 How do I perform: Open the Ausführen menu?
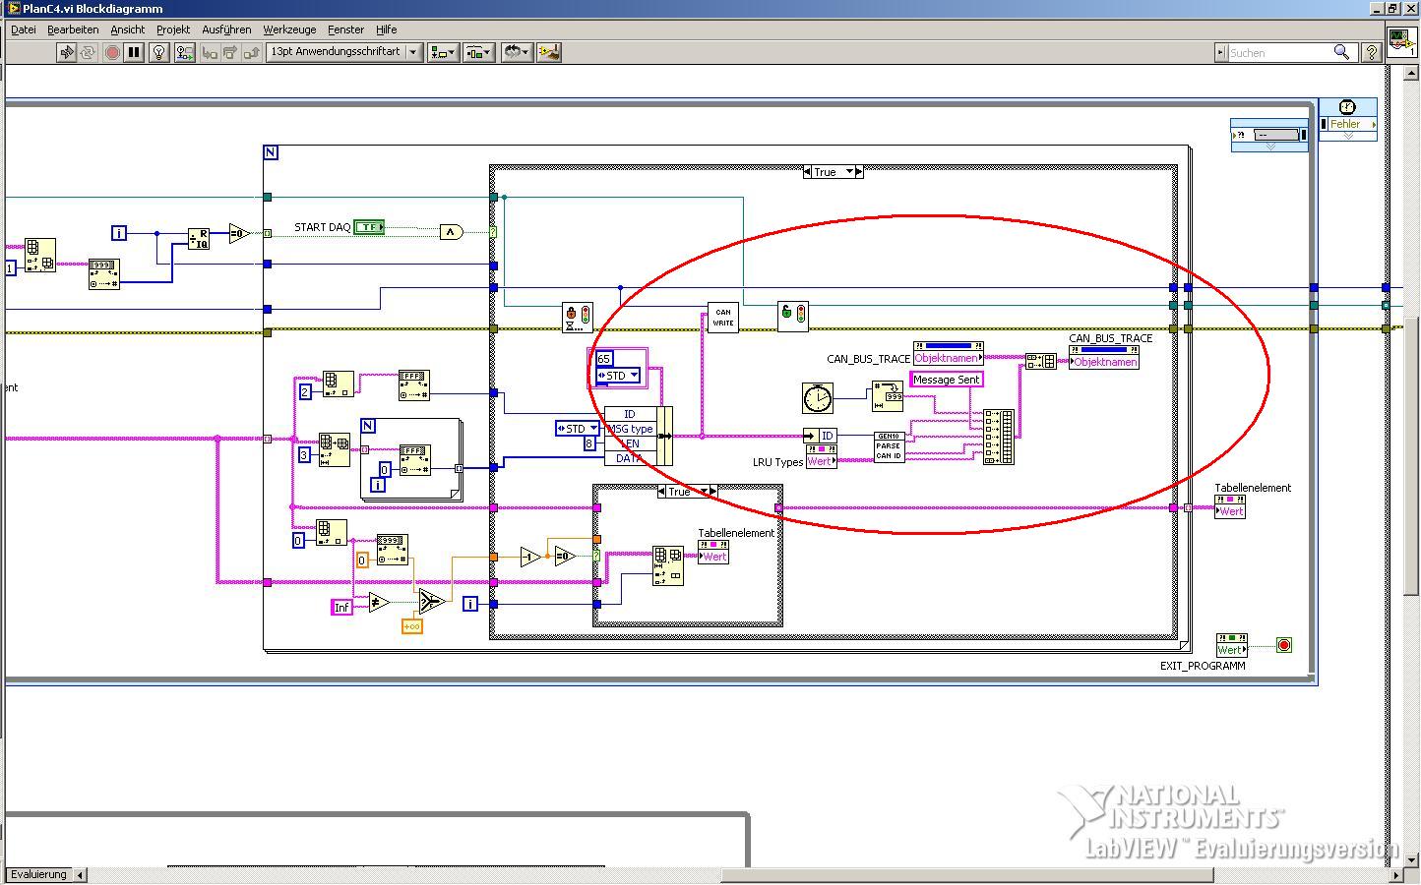226,29
